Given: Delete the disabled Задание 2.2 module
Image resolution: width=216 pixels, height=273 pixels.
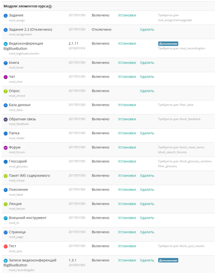Looking at the screenshot, I should click(x=147, y=29).
